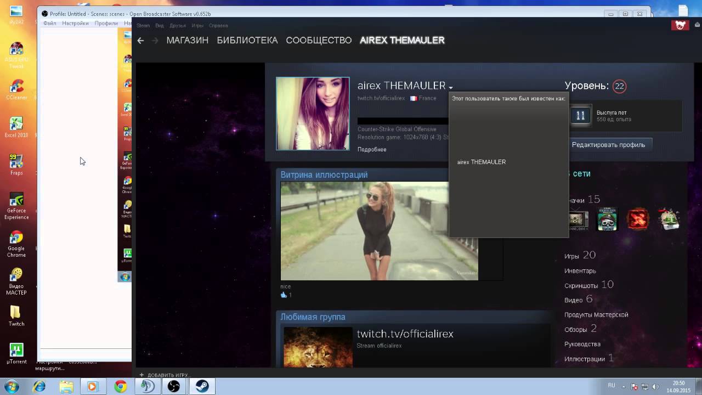
Task: Open the twitch.tv/officialirex profile link text
Action: click(x=381, y=98)
